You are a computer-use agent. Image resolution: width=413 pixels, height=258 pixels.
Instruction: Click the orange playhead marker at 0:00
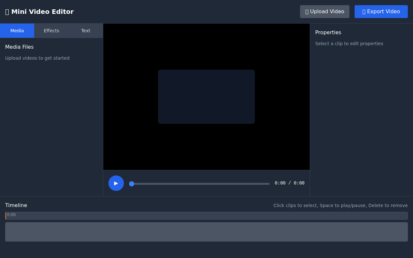click(5, 215)
